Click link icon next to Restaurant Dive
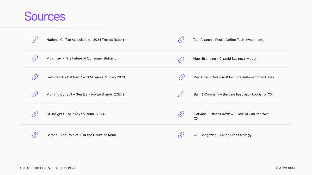Viewport: 312px width, 175px height. 182,77
